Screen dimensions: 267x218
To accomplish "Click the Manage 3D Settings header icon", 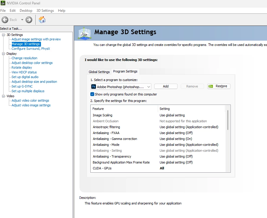I will [84, 33].
